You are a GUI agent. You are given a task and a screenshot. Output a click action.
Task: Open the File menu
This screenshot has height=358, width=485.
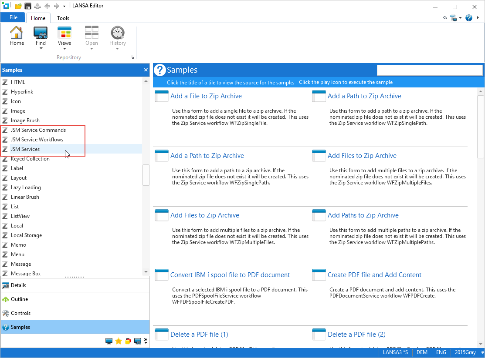(14, 17)
